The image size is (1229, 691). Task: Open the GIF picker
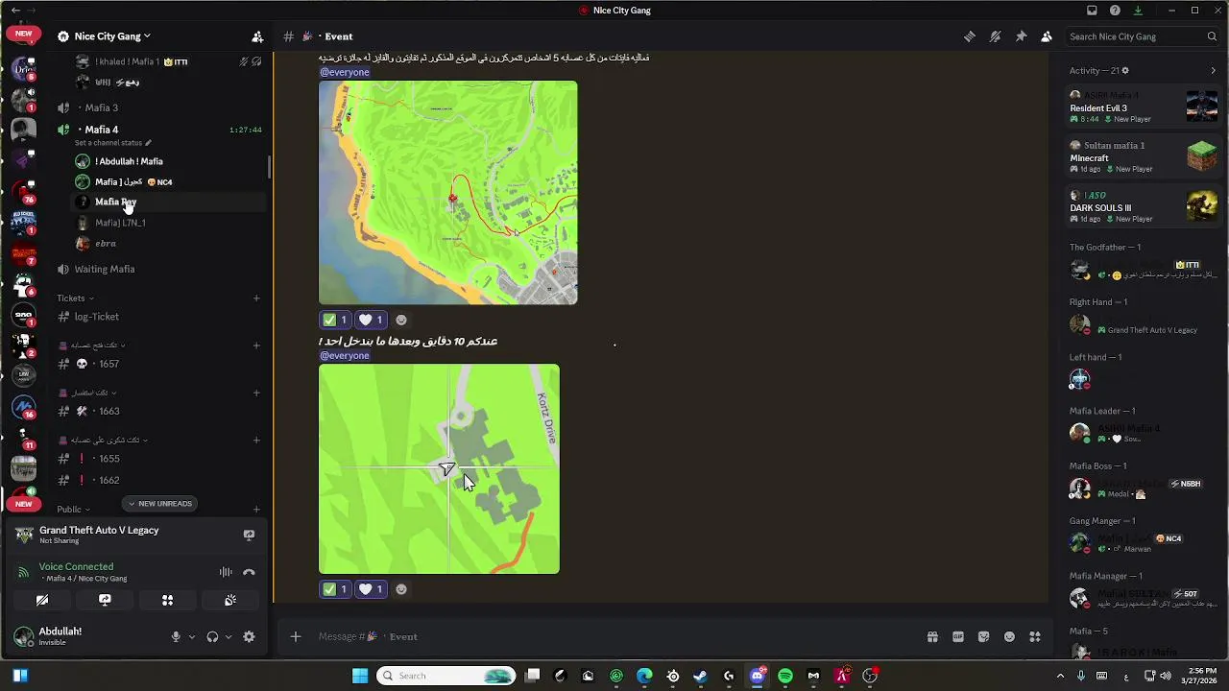(958, 636)
